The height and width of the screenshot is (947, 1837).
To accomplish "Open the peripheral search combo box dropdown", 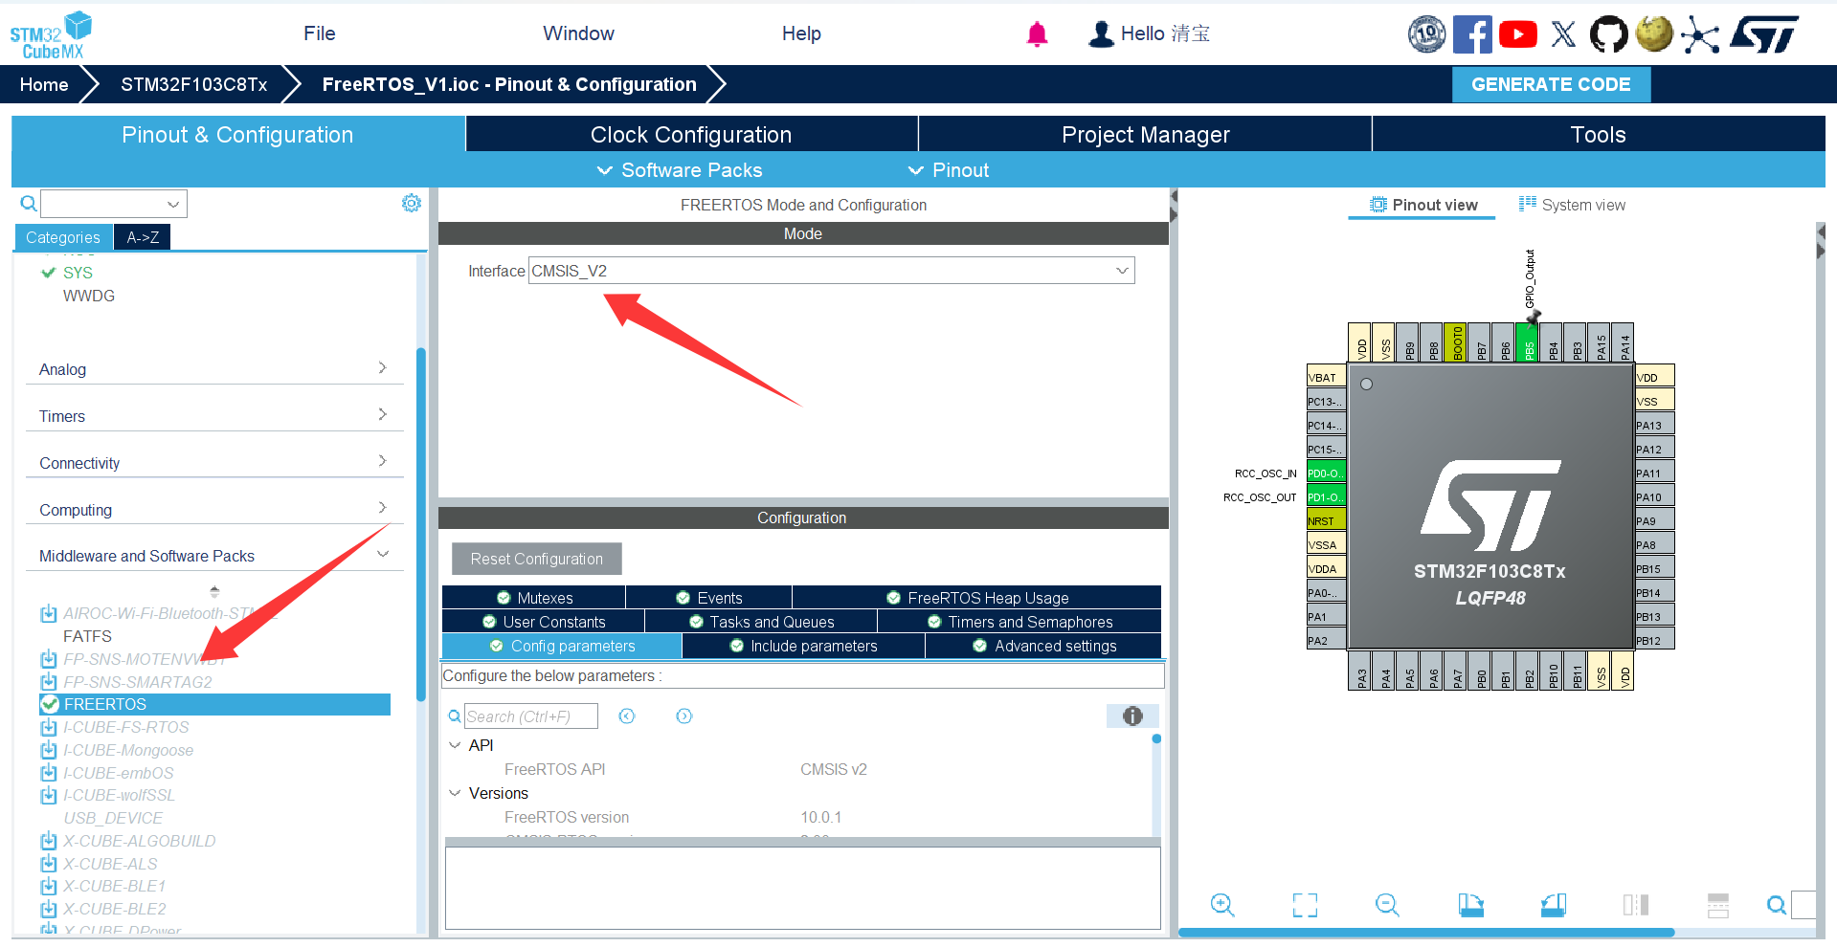I will pos(173,204).
